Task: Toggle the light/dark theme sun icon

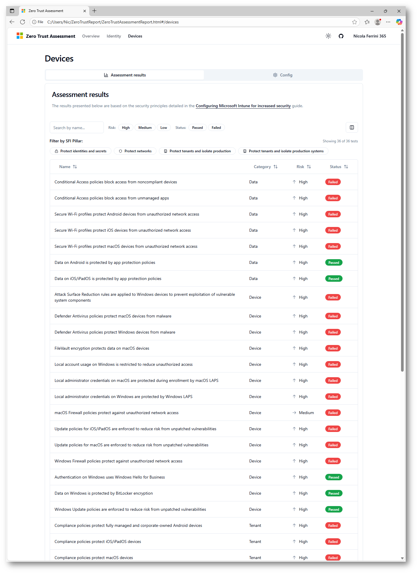Action: (x=328, y=36)
